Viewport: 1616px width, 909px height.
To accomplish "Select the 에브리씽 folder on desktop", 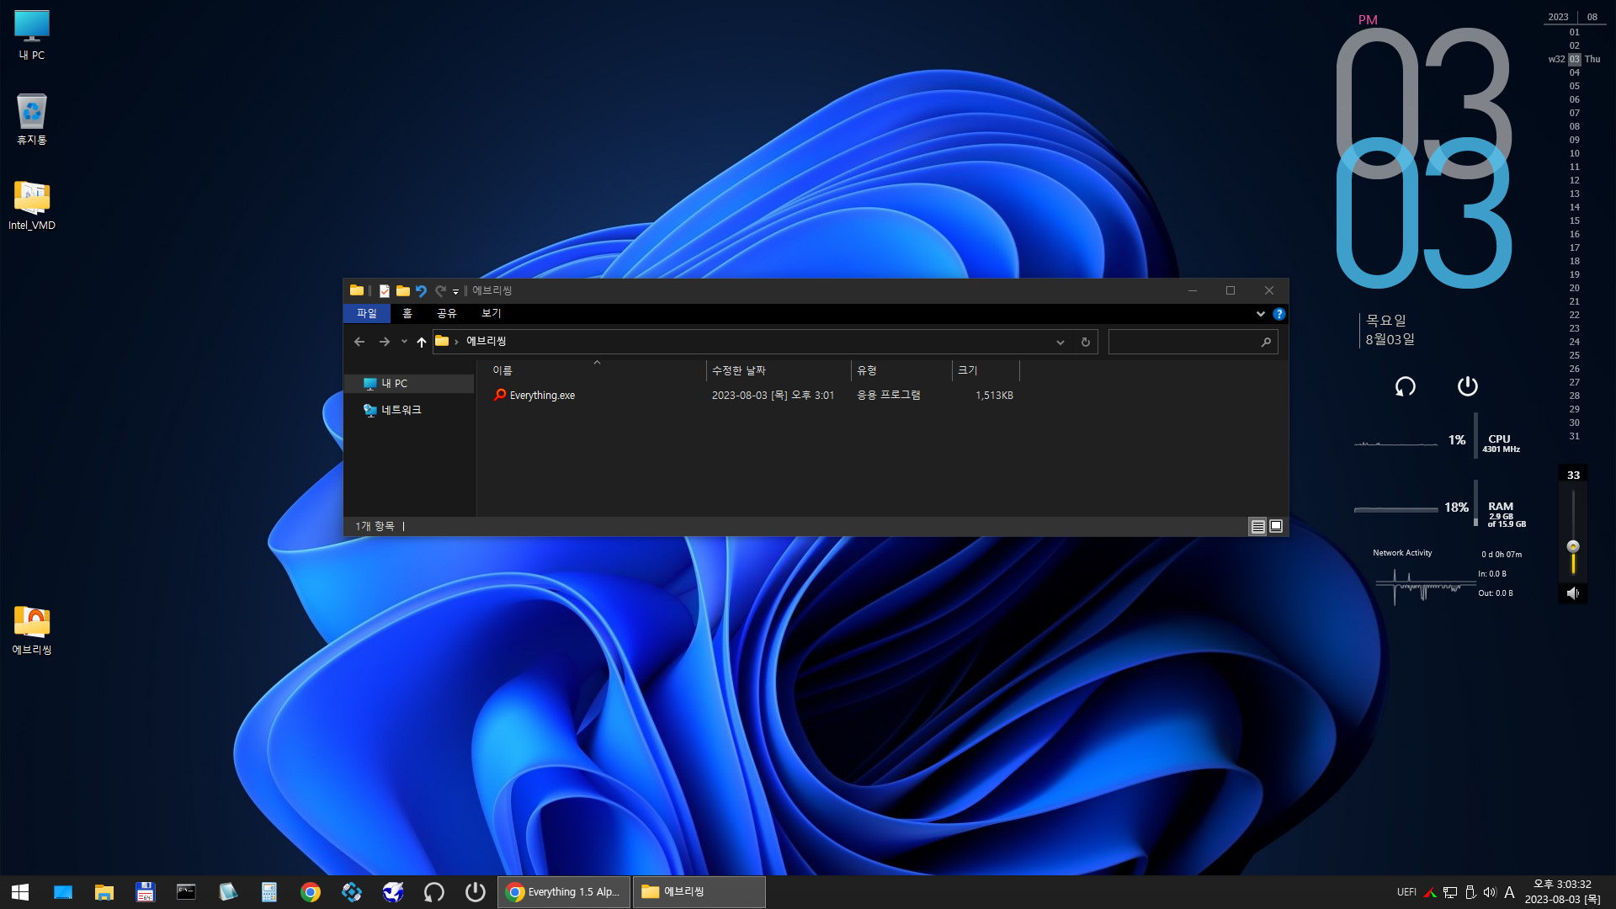I will coord(32,630).
